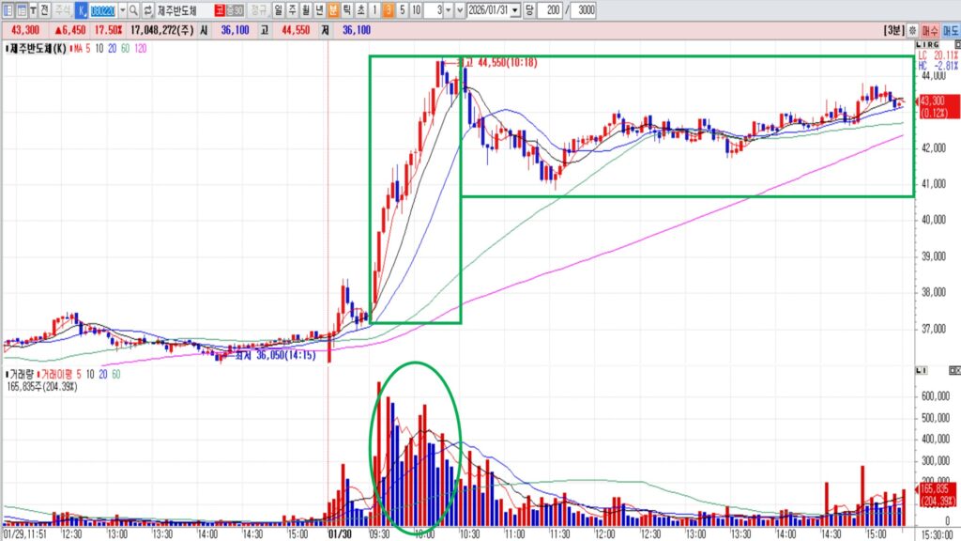The image size is (961, 541).
Task: Click the chart settings gear icon
Action: [913, 31]
